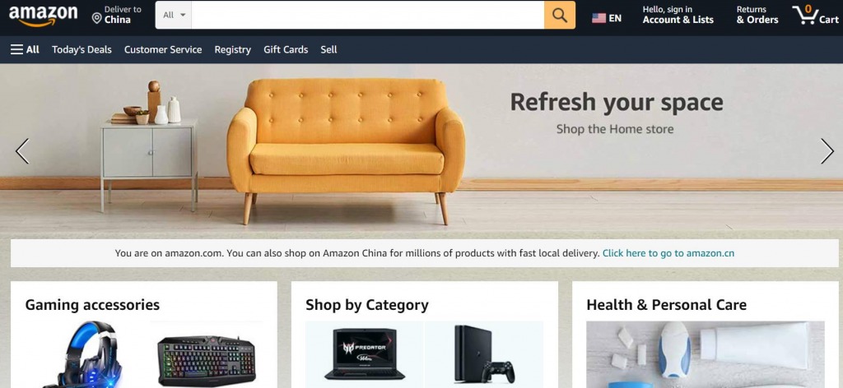
Task: Open Today's Deals in navigation bar
Action: coord(82,49)
